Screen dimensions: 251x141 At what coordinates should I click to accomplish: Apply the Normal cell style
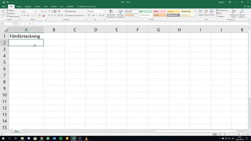pyautogui.click(x=132, y=11)
